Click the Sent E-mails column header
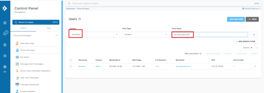Screen dimensions: 264x93 click(x=238, y=60)
